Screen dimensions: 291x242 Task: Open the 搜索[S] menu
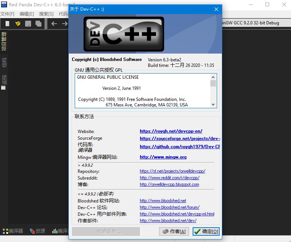pos(46,14)
